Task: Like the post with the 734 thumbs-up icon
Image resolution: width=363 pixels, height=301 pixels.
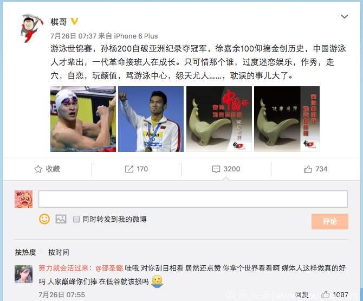Action: (308, 169)
